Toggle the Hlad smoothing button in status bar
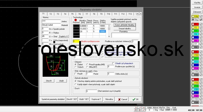The image size is (203, 112). tap(162, 110)
